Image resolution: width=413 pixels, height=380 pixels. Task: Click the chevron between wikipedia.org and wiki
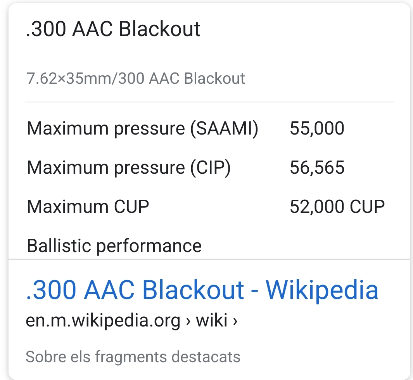(x=188, y=321)
